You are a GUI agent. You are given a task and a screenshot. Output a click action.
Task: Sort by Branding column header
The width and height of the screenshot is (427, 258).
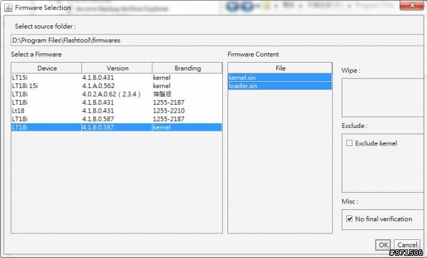point(187,68)
